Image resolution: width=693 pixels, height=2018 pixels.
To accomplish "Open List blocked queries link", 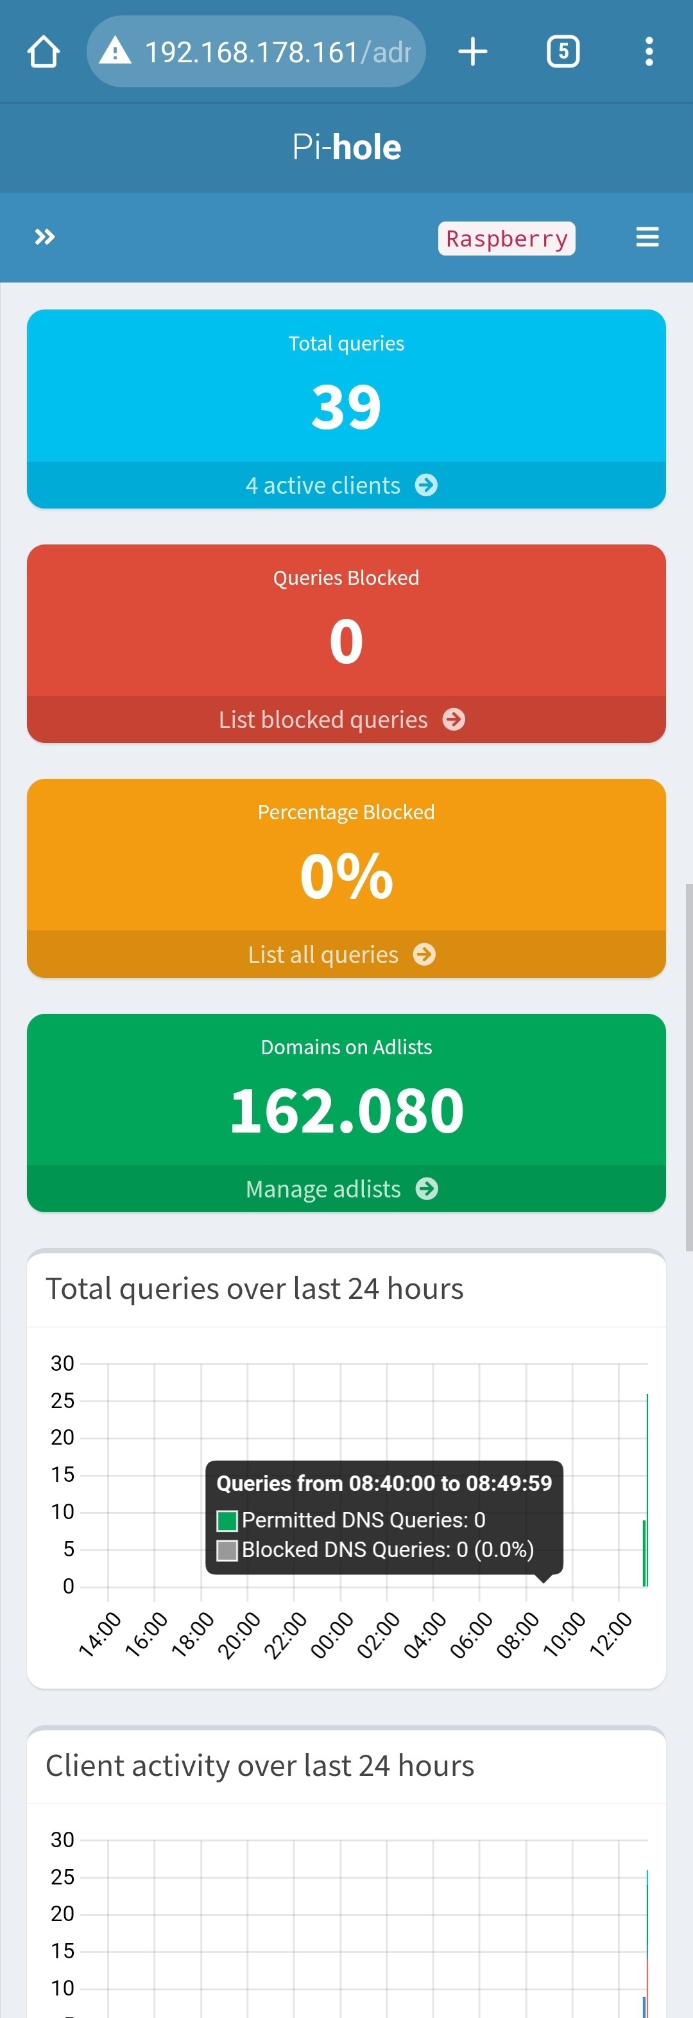I will coord(323,720).
